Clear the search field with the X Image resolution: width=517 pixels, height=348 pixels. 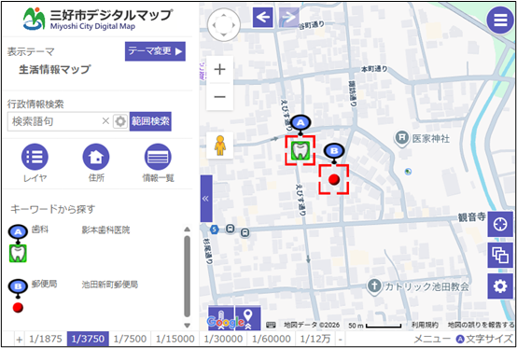click(105, 121)
